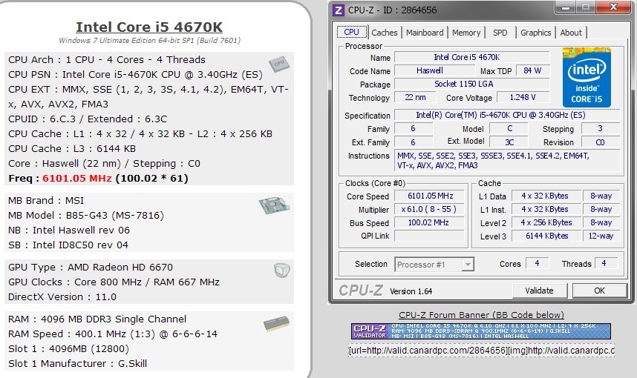Click the BB code URL text field
637x378 pixels.
coord(481,351)
